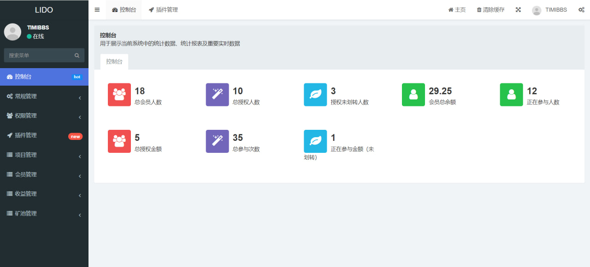Select the 会员总余额 green user icon
The image size is (590, 267).
click(413, 94)
